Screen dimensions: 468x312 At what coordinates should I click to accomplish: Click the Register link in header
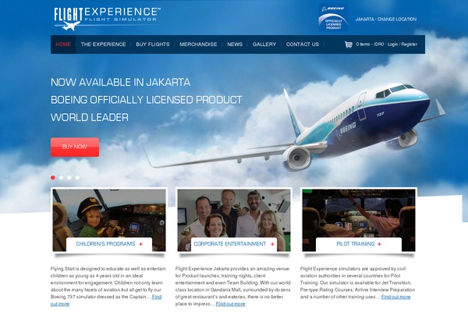[x=409, y=44]
